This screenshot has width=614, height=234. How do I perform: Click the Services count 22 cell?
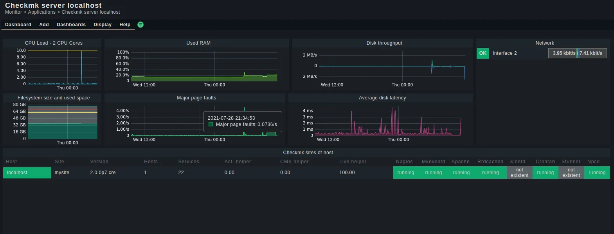[x=181, y=173]
